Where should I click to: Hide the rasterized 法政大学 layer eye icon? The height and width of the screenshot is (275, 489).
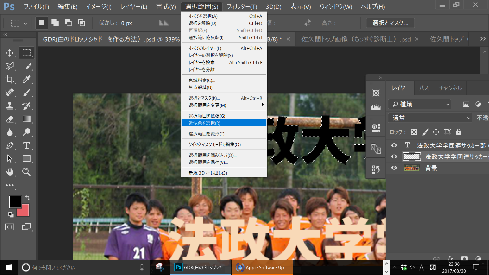394,156
